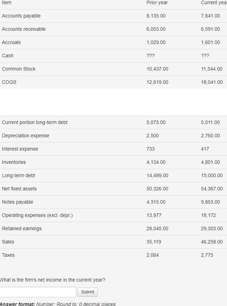Click the answer input field
The height and width of the screenshot is (306, 227).
coord(38,292)
